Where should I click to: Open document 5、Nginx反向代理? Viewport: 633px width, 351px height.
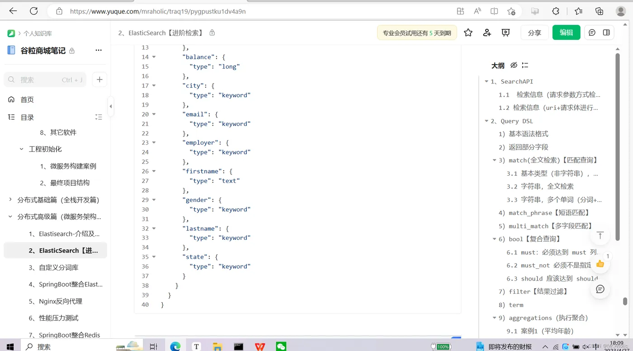55,301
